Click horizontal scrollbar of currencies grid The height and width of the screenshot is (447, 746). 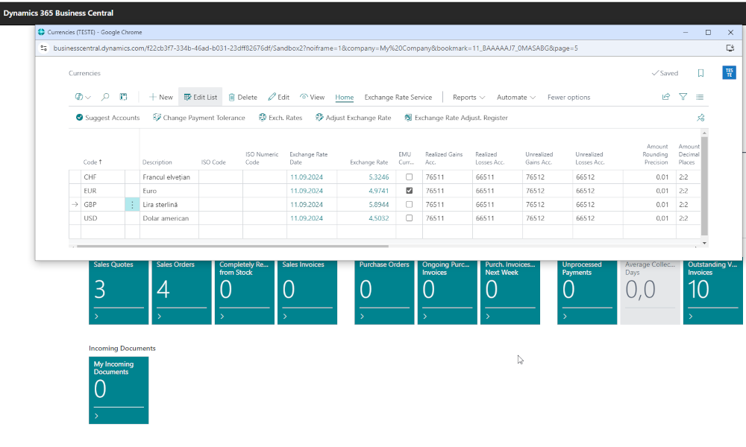pyautogui.click(x=233, y=246)
